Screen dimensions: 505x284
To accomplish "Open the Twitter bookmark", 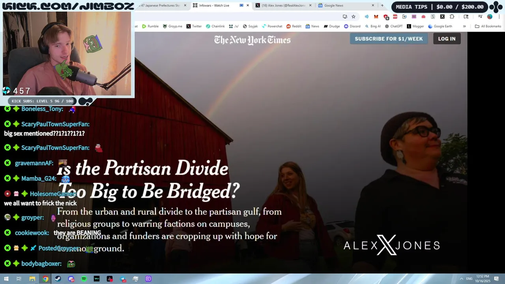I will pyautogui.click(x=194, y=26).
